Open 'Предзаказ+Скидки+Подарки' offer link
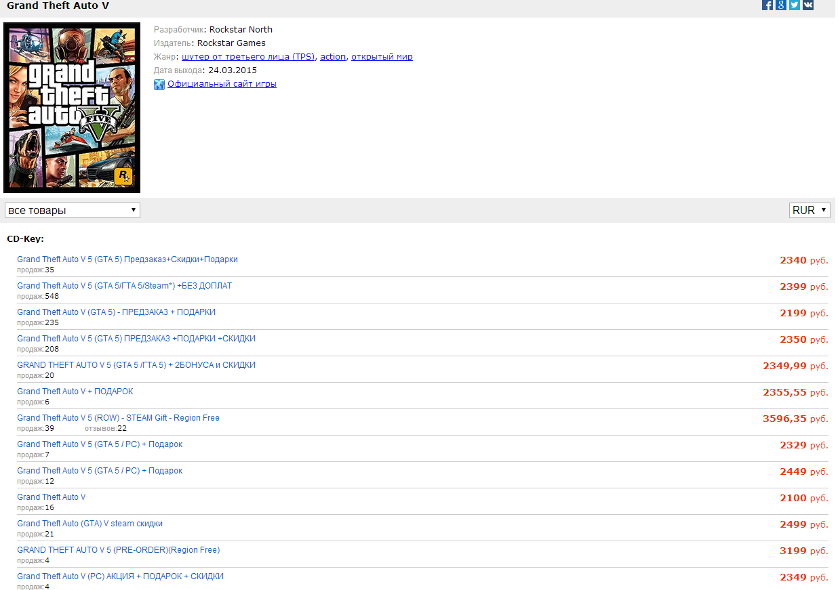 point(127,259)
